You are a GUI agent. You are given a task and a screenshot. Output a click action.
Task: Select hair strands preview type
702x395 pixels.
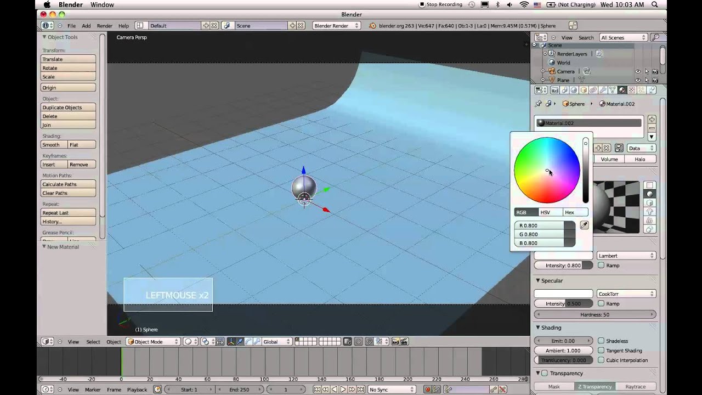click(x=650, y=221)
